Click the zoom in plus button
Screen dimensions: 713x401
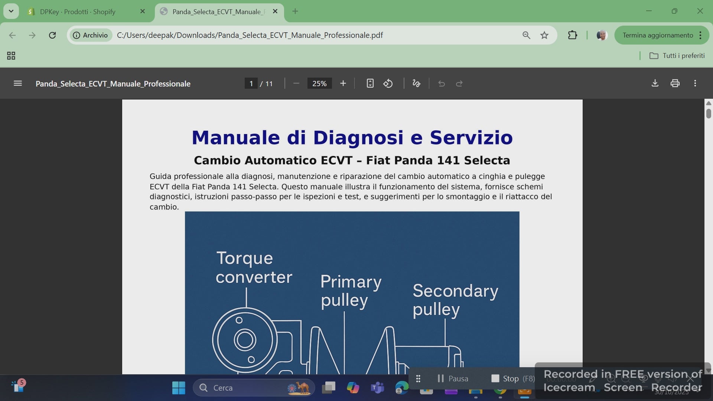[343, 84]
